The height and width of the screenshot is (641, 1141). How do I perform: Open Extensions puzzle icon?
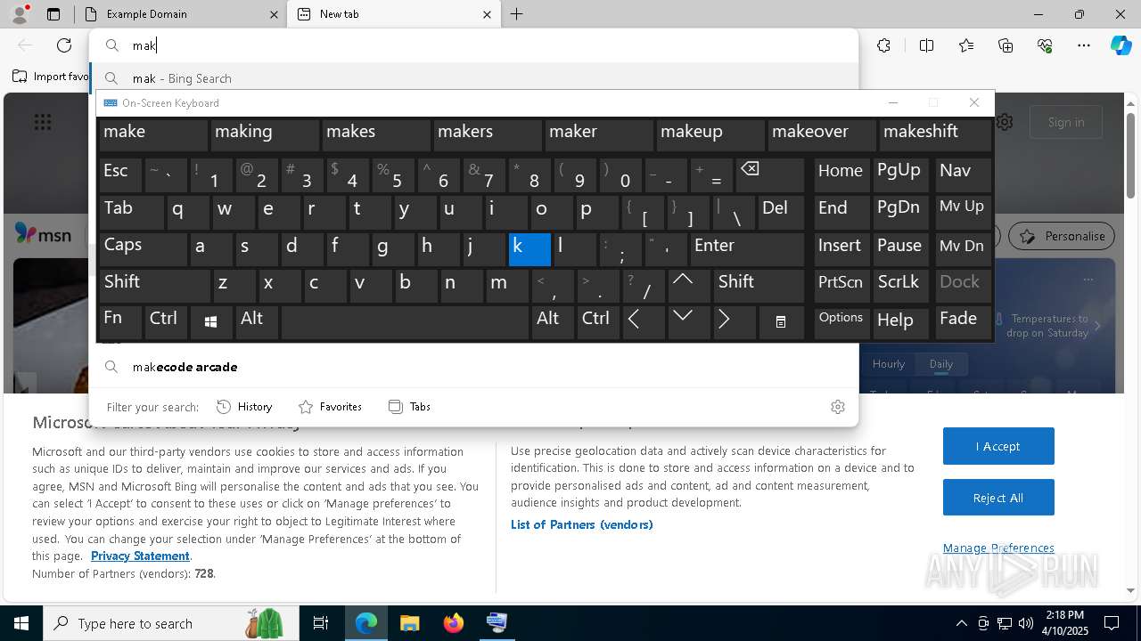click(x=883, y=45)
